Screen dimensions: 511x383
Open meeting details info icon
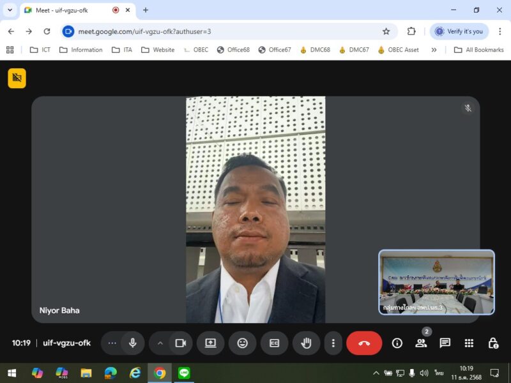tap(397, 343)
